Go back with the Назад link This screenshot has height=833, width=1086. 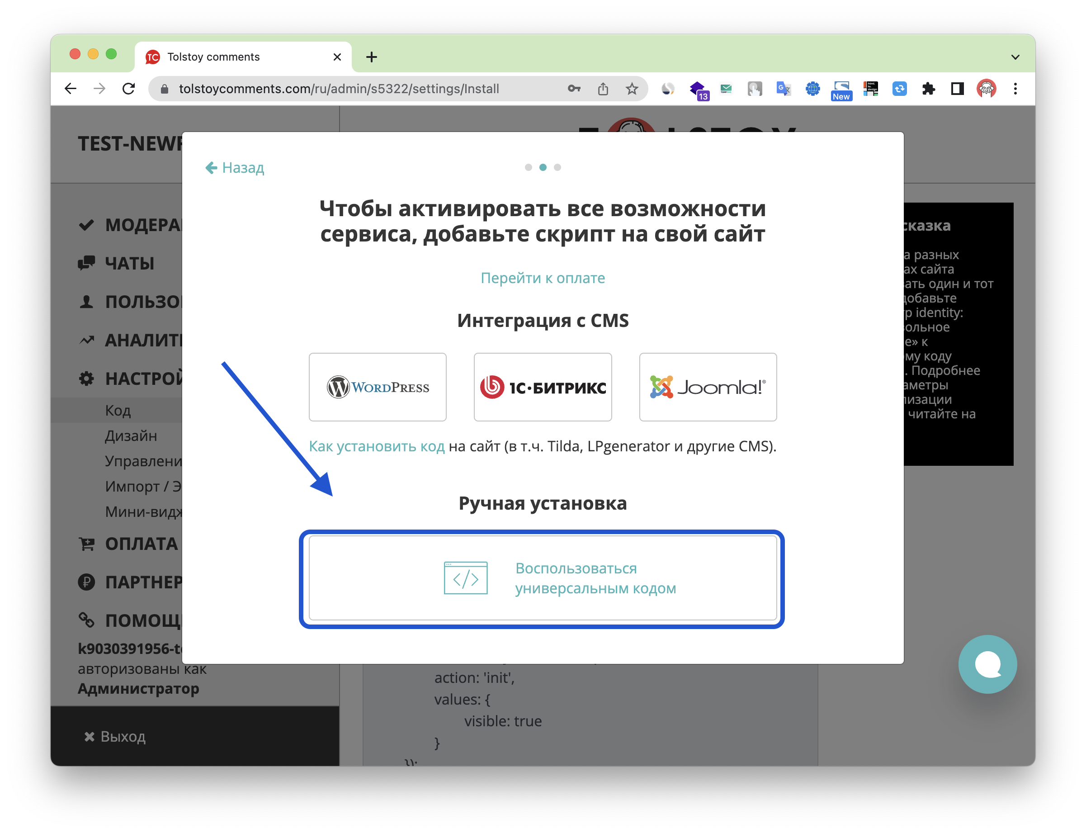click(x=235, y=168)
